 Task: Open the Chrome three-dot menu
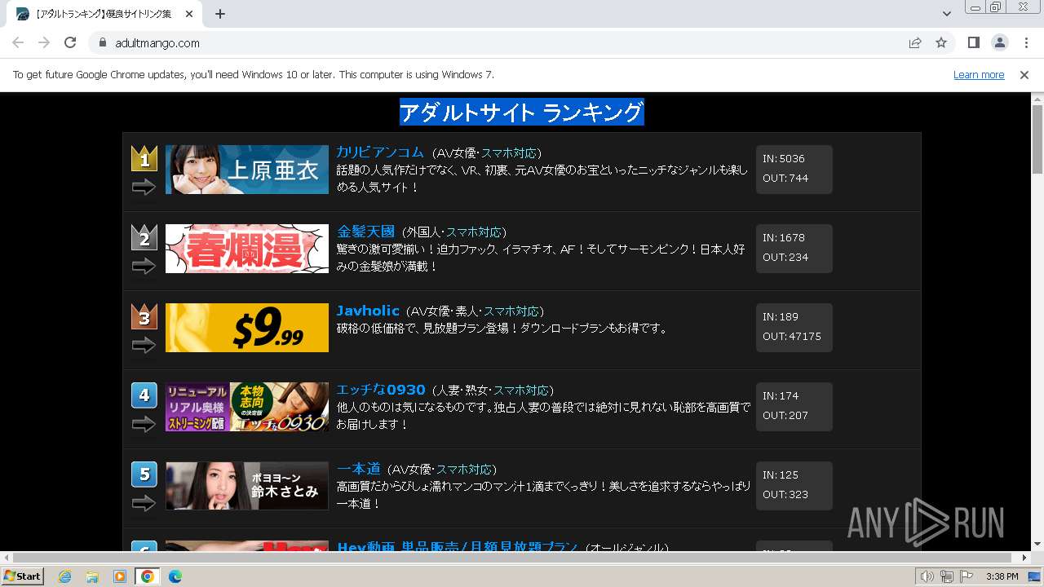click(1026, 42)
